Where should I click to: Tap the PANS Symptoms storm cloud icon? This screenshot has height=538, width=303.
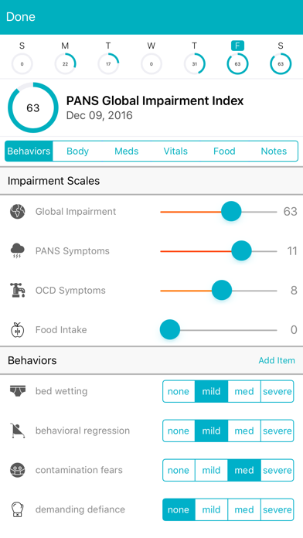17,250
